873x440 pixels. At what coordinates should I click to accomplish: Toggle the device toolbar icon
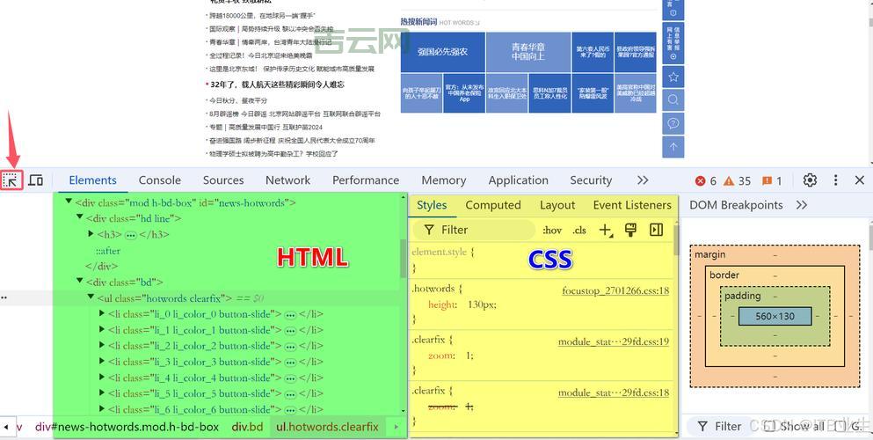[36, 180]
